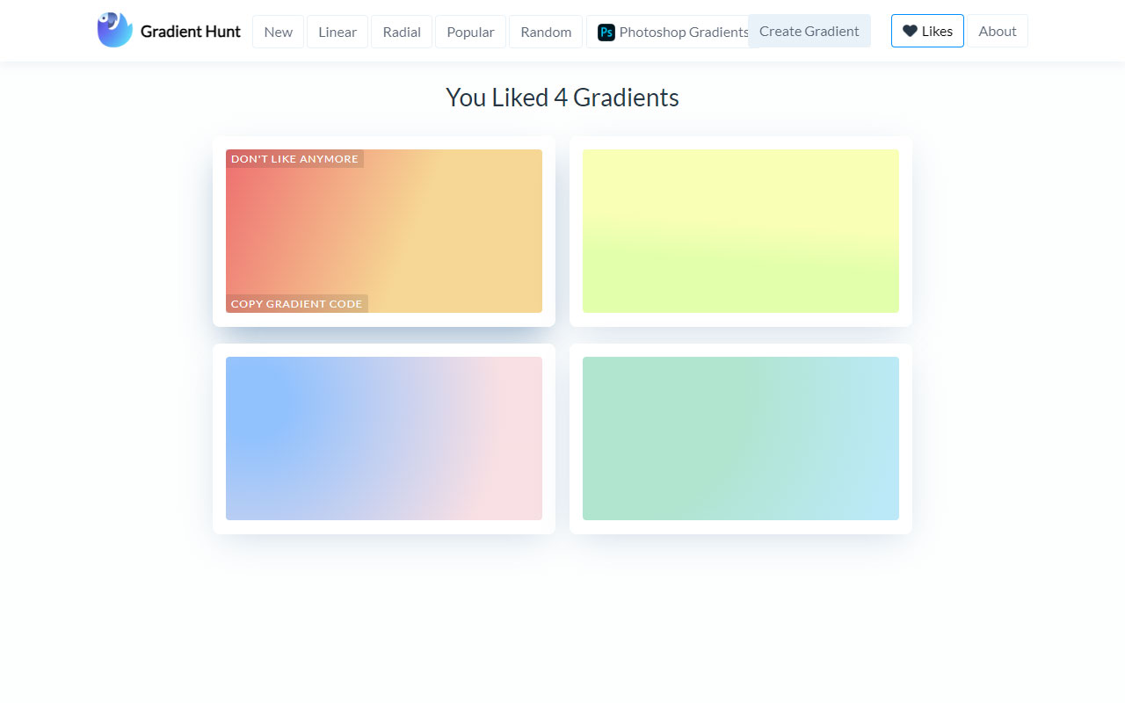Click the heart icon on the Likes button
This screenshot has height=703, width=1125.
coord(910,31)
